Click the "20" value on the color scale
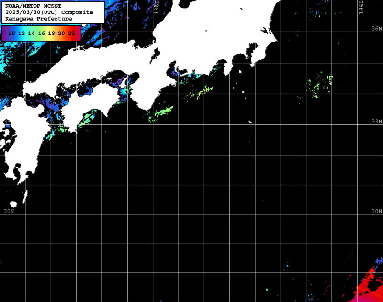 pyautogui.click(x=61, y=33)
